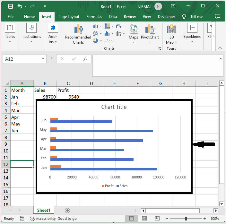The width and height of the screenshot is (226, 224).
Task: Add a new sheet with plus button
Action: tap(67, 211)
